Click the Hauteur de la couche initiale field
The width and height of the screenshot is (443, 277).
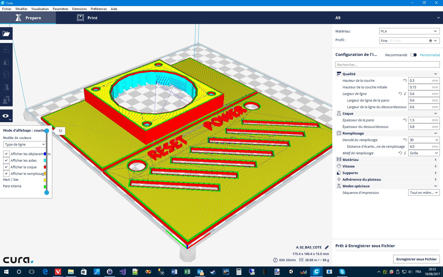click(x=424, y=87)
